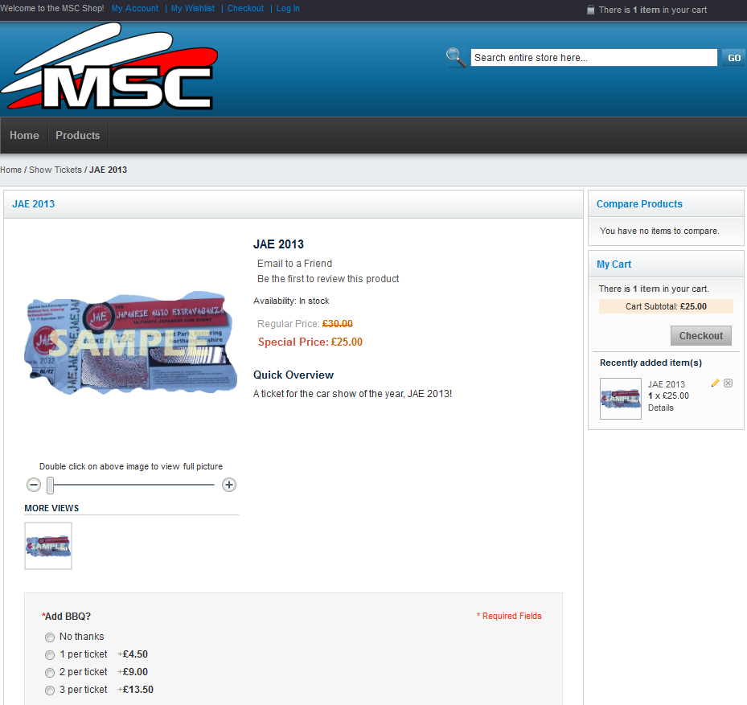The image size is (747, 705).
Task: Remove JAE 2013 from cart with X icon
Action: click(x=728, y=383)
